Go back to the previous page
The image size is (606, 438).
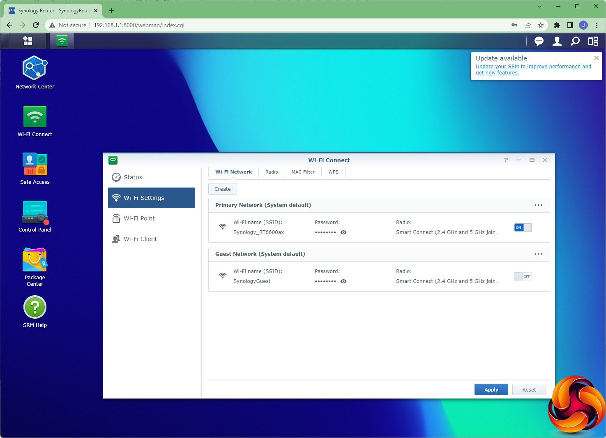click(x=9, y=25)
